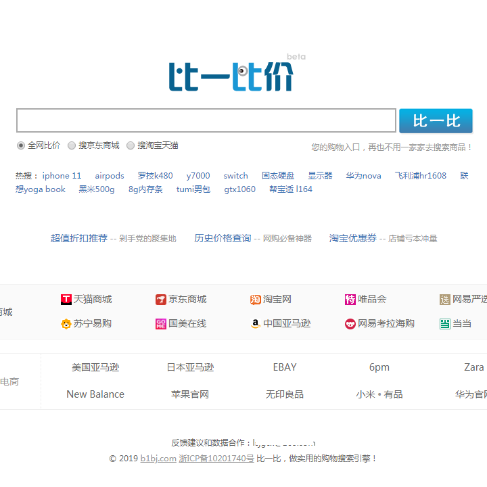487x487 pixels.
Task: Select the 搜淘宝天猫 radio option
Action: [x=131, y=145]
